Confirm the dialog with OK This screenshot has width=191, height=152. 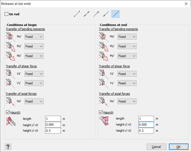coord(179,147)
